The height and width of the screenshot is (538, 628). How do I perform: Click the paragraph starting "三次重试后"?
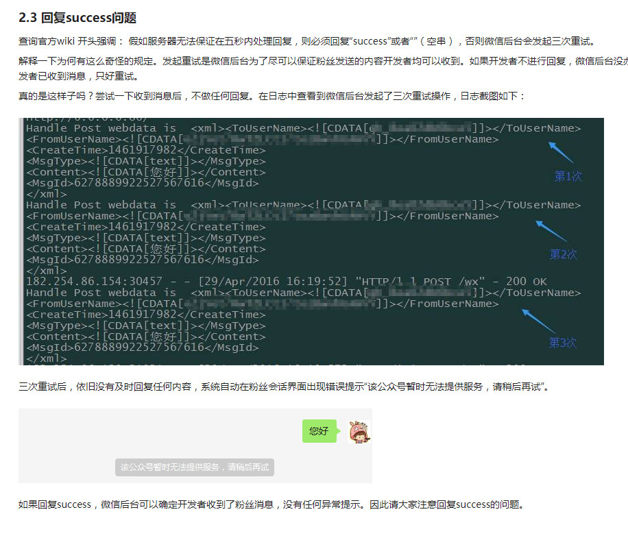pos(284,387)
